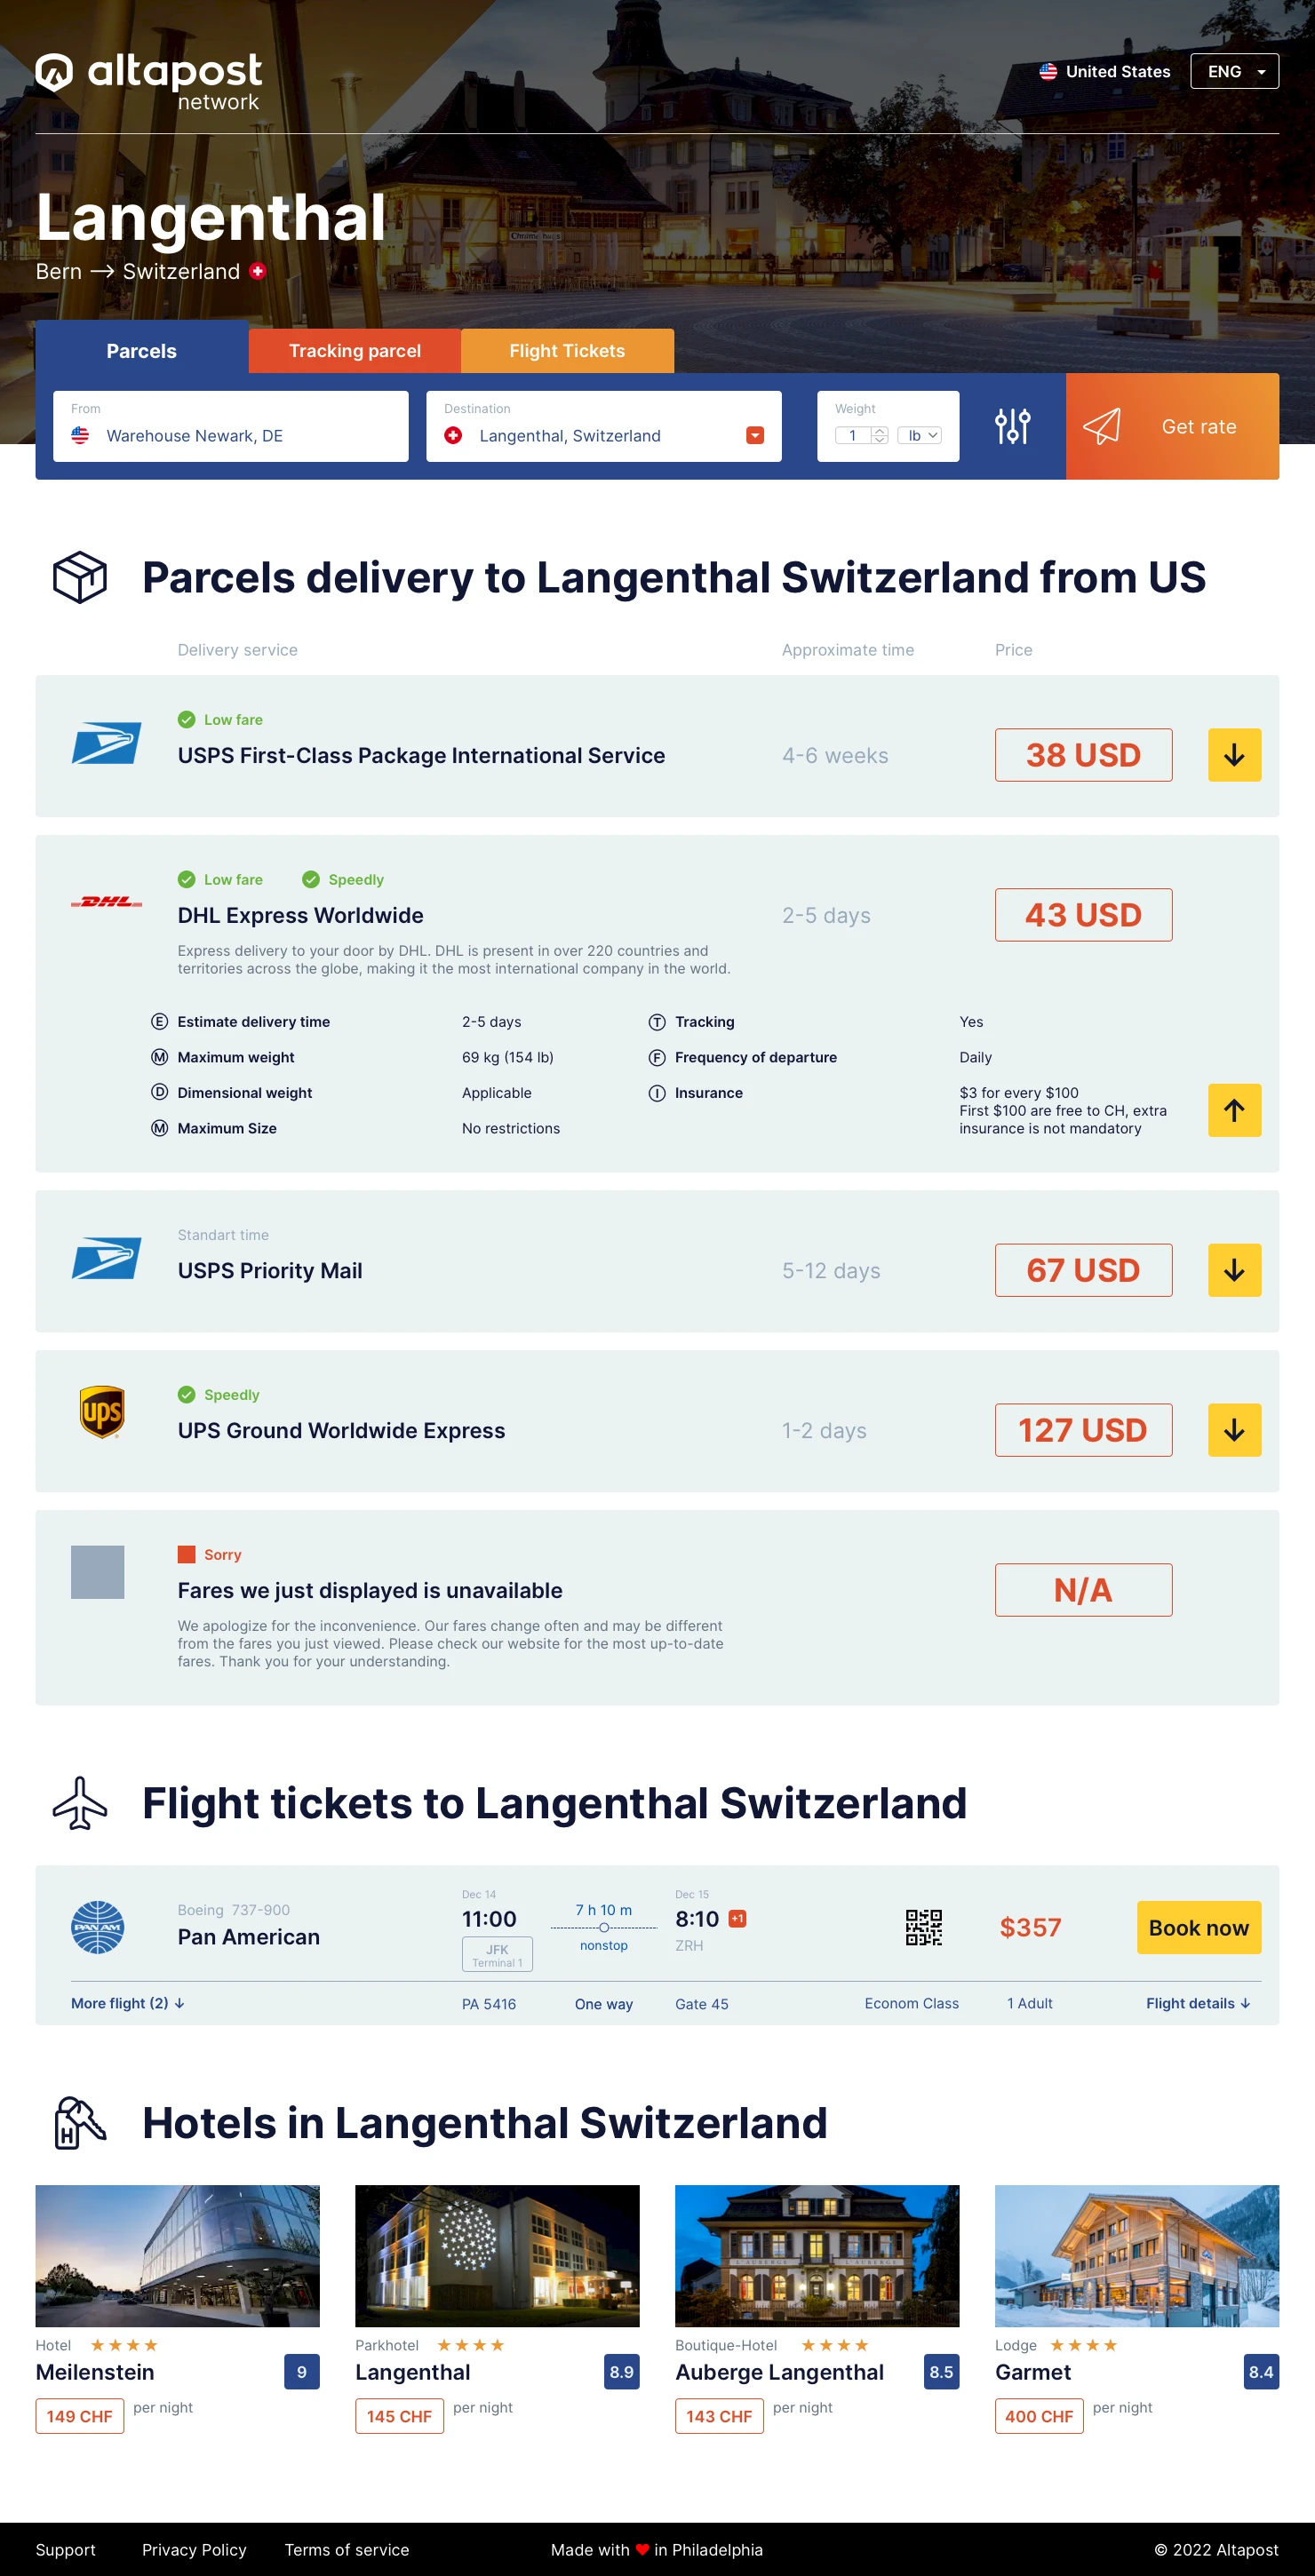The width and height of the screenshot is (1315, 2576).
Task: Open the ENG language dropdown
Action: click(1234, 72)
